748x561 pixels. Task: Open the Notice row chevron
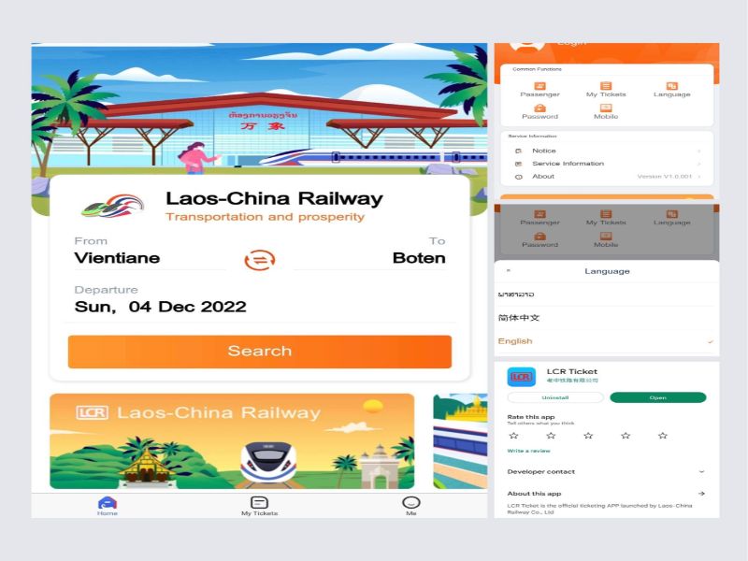[x=699, y=151]
